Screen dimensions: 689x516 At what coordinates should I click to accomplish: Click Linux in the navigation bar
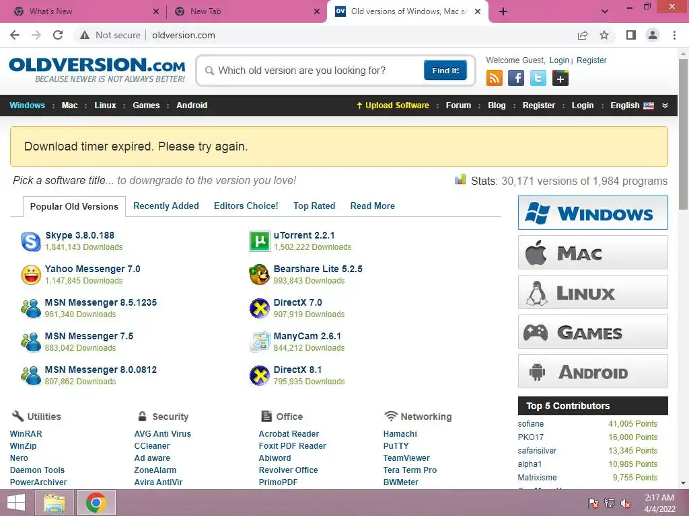pos(105,105)
